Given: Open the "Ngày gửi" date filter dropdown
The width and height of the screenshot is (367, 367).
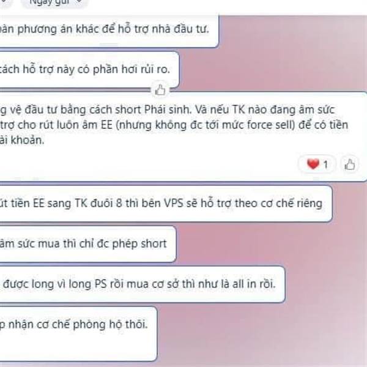Looking at the screenshot, I should (55, 4).
